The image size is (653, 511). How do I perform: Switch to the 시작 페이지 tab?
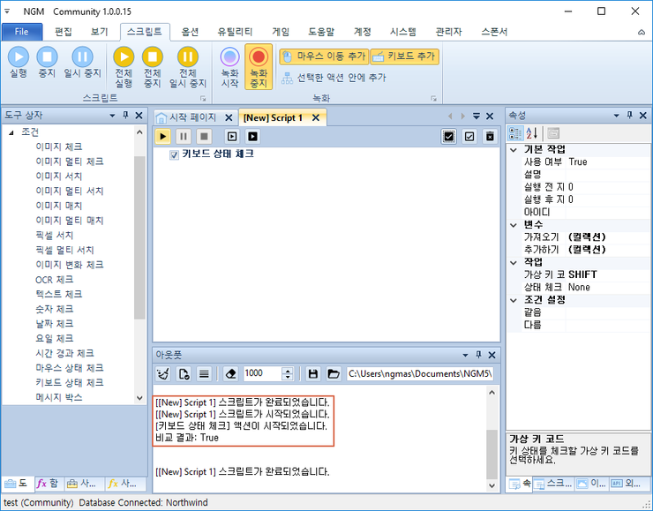[x=192, y=118]
